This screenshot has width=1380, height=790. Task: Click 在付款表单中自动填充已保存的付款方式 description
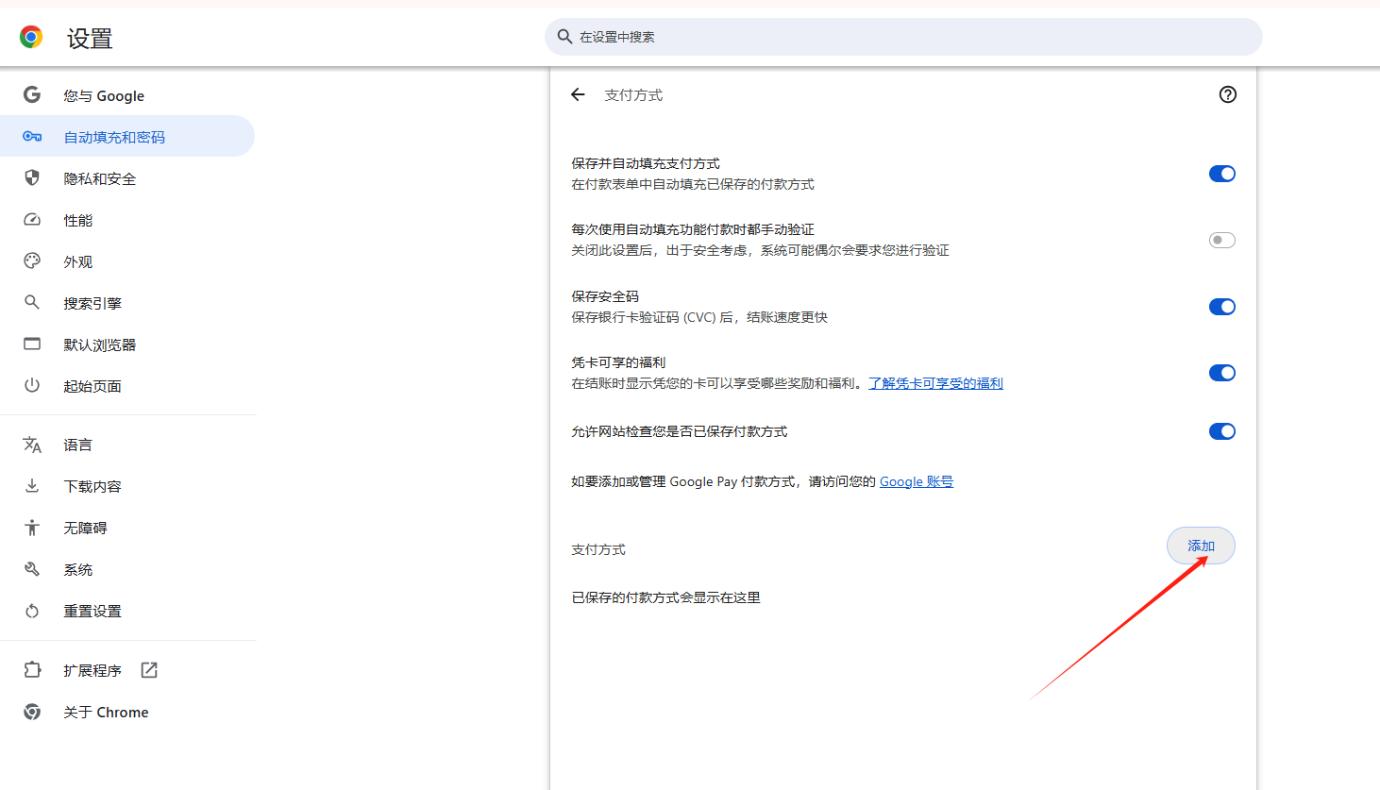click(x=693, y=184)
